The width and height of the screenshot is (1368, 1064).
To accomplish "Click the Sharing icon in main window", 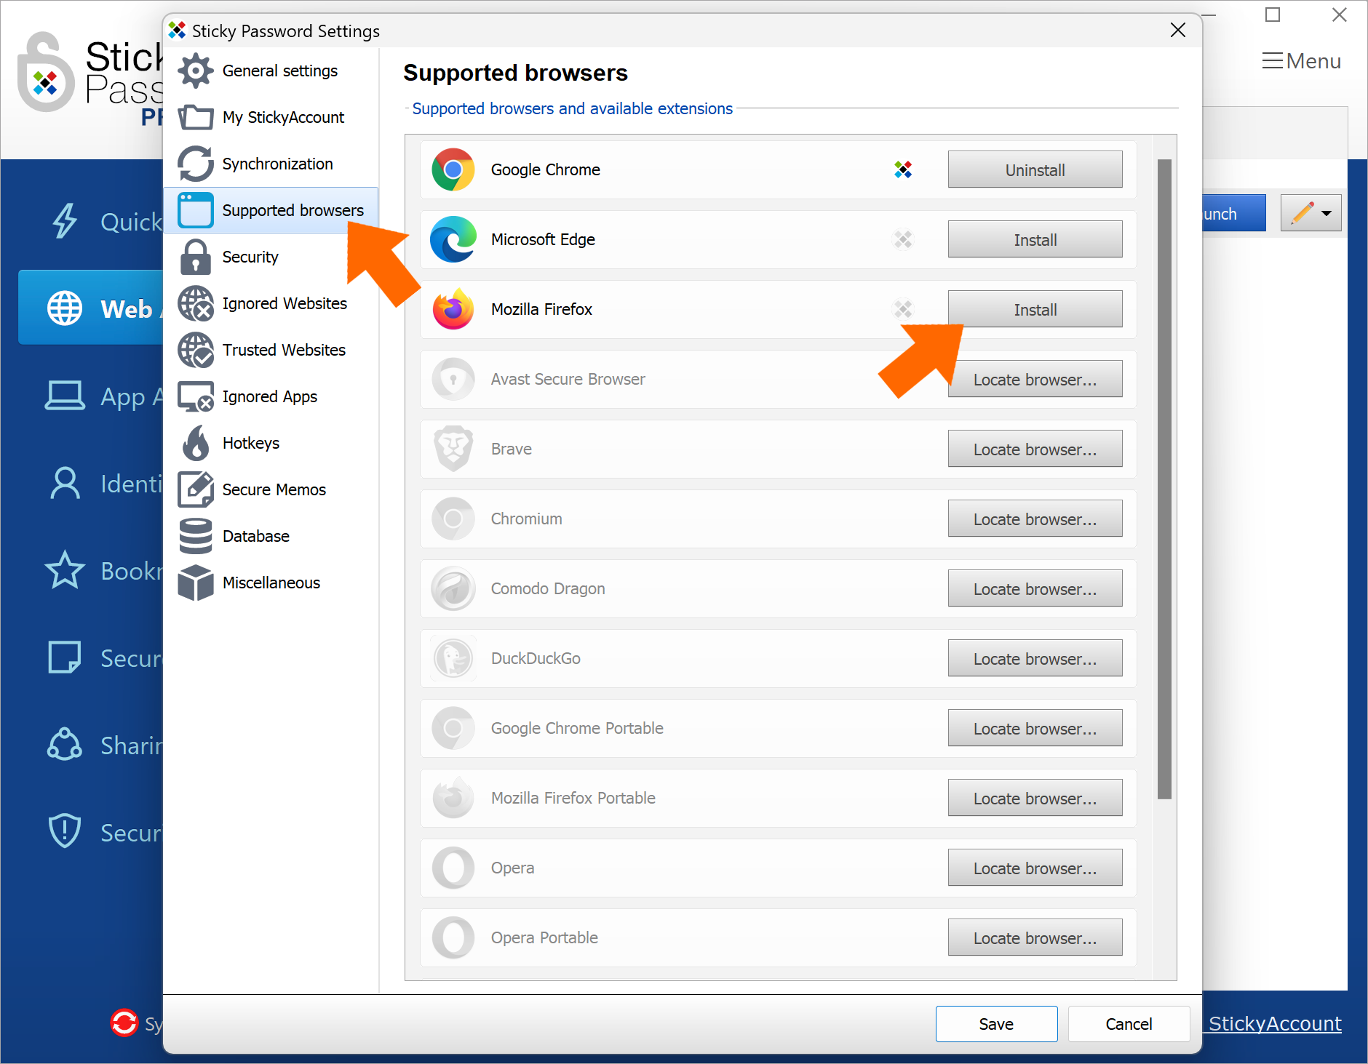I will coord(65,745).
